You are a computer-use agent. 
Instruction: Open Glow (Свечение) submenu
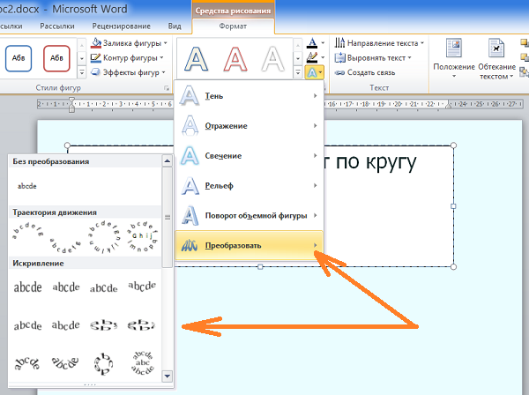(x=250, y=156)
